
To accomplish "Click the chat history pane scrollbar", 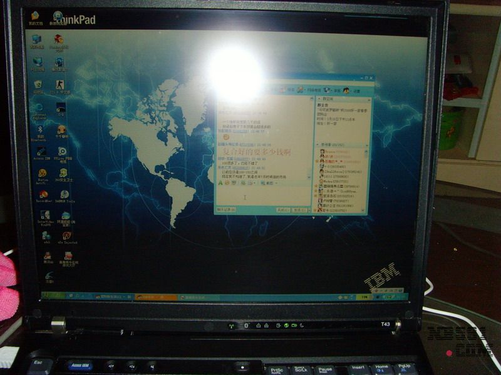I will pyautogui.click(x=310, y=137).
